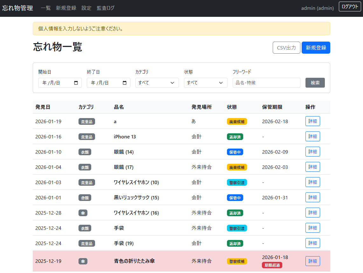
Task: Select すべて in the 状態 dropdown
Action: 206,83
